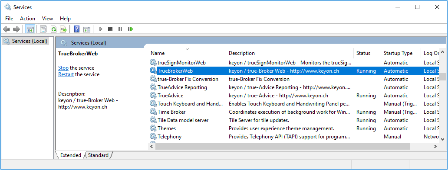The width and height of the screenshot is (448, 170).
Task: Click the vertical scrollbar thumb
Action: [442, 77]
